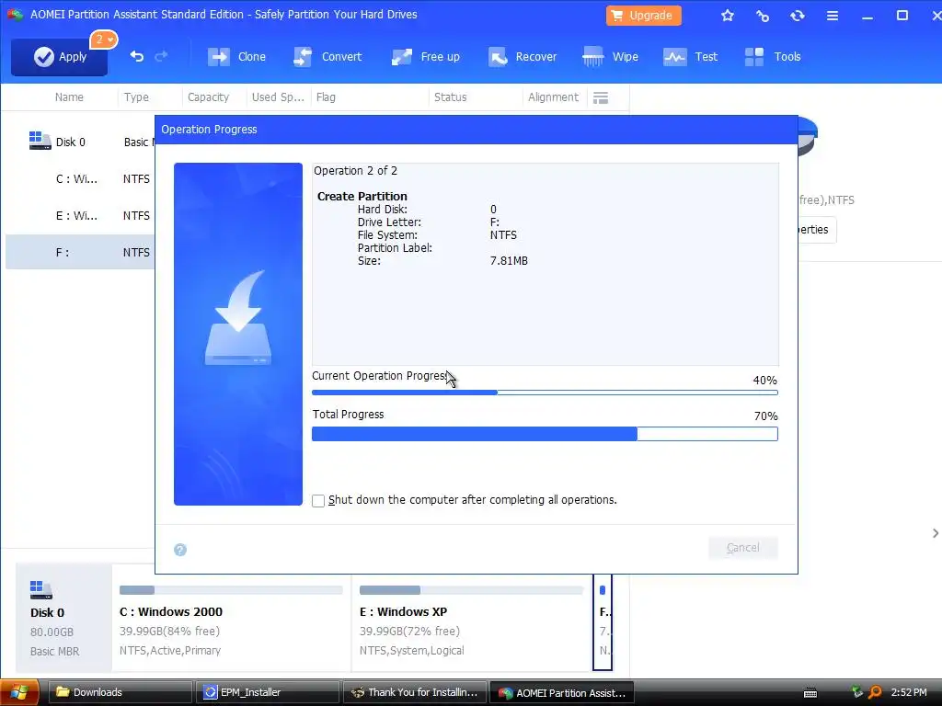
Task: Click the orange Upgrade button
Action: 643,16
